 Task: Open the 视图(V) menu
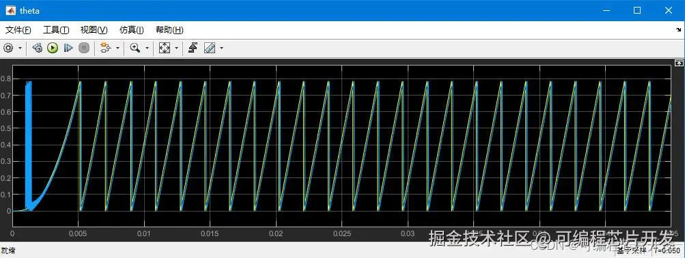[94, 30]
